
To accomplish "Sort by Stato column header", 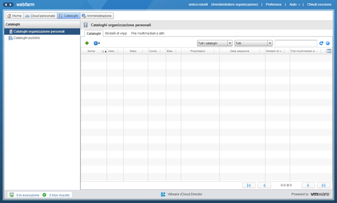I will click(x=133, y=51).
